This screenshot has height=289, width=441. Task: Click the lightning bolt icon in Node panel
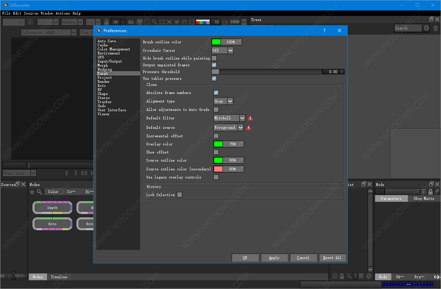[x=437, y=192]
